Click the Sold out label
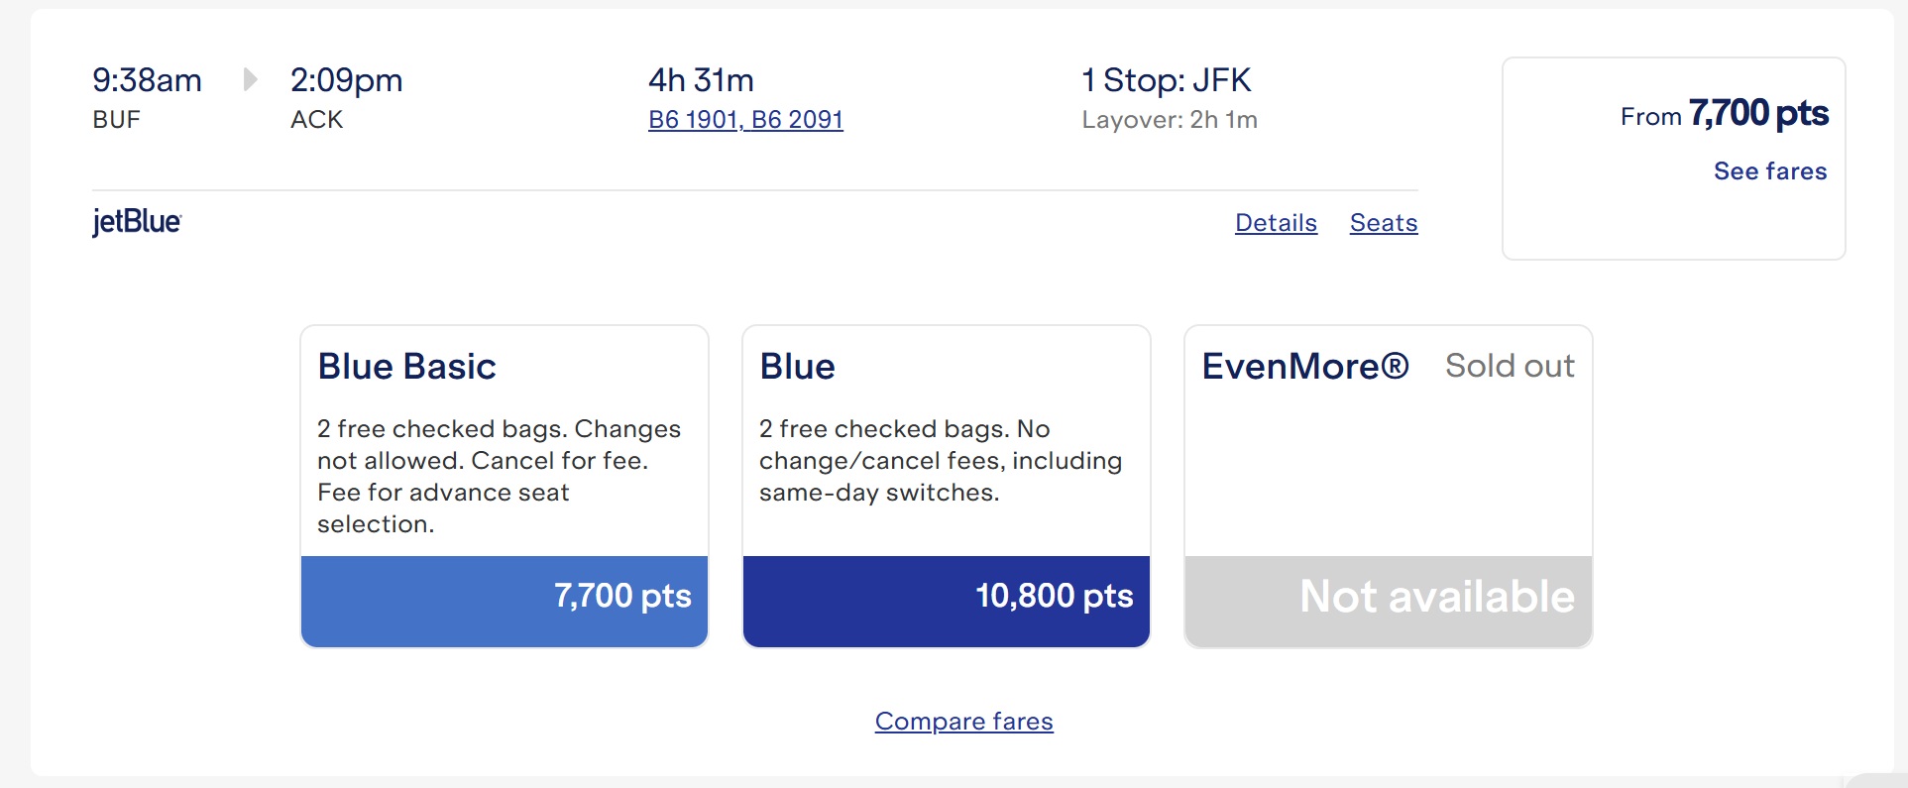1908x788 pixels. [1510, 367]
